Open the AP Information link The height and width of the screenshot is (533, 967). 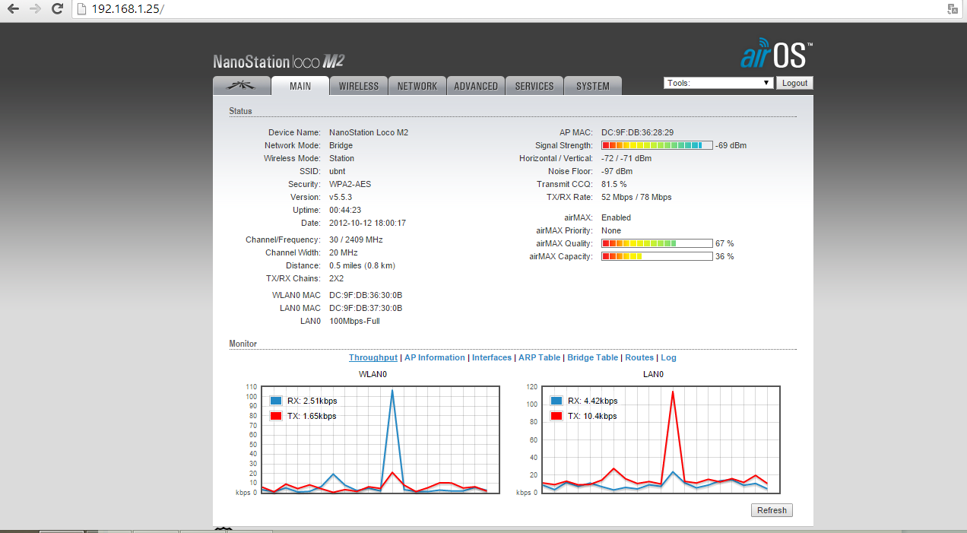click(435, 357)
